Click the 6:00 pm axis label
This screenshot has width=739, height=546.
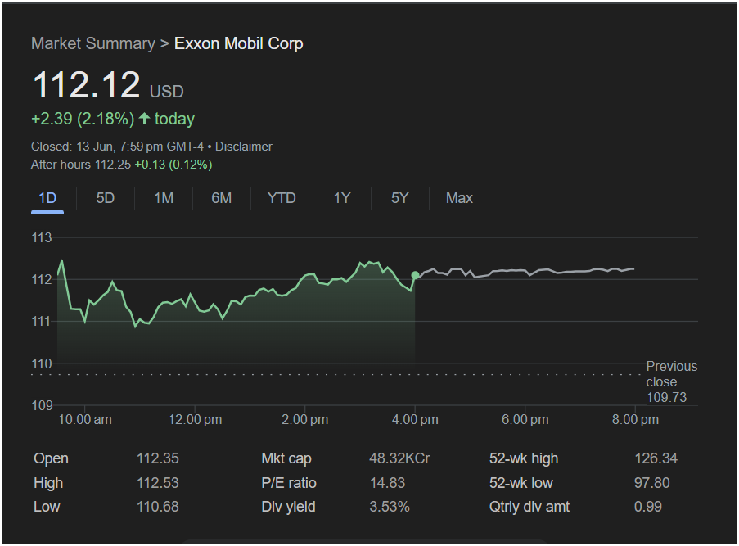[x=525, y=420]
